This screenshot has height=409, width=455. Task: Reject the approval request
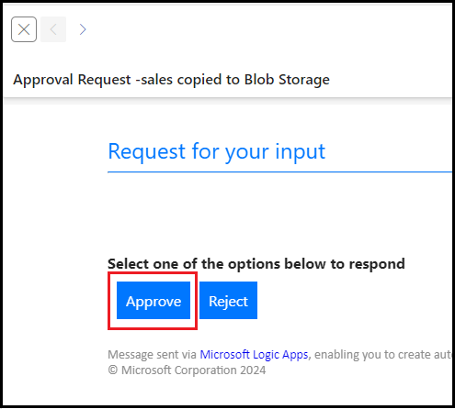pyautogui.click(x=228, y=301)
